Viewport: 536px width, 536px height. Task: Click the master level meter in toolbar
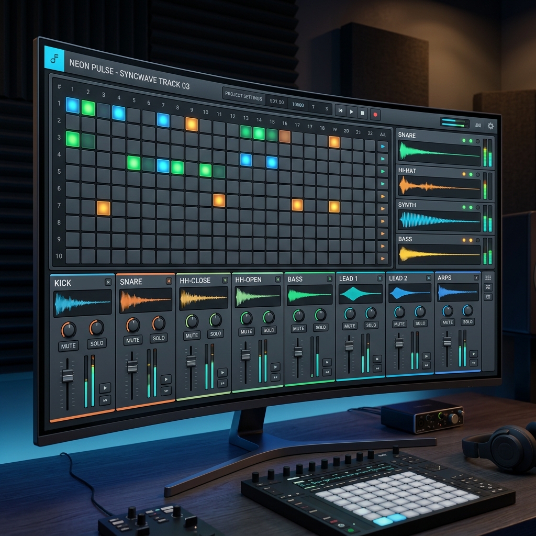coord(455,122)
